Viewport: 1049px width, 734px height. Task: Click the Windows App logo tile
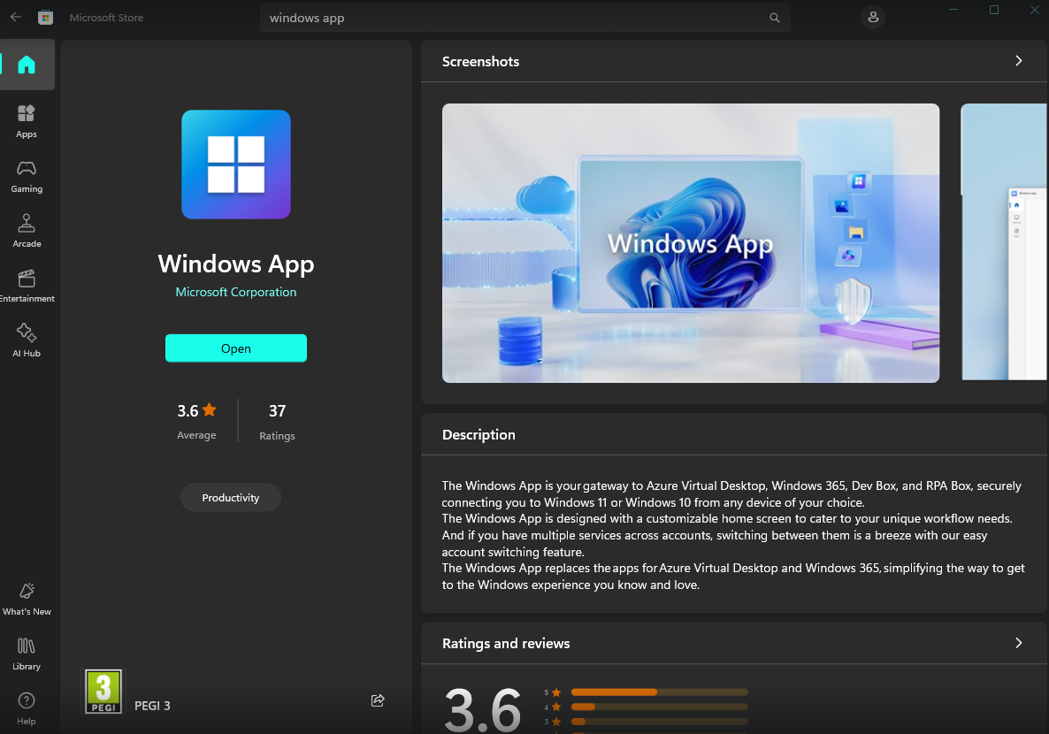236,164
